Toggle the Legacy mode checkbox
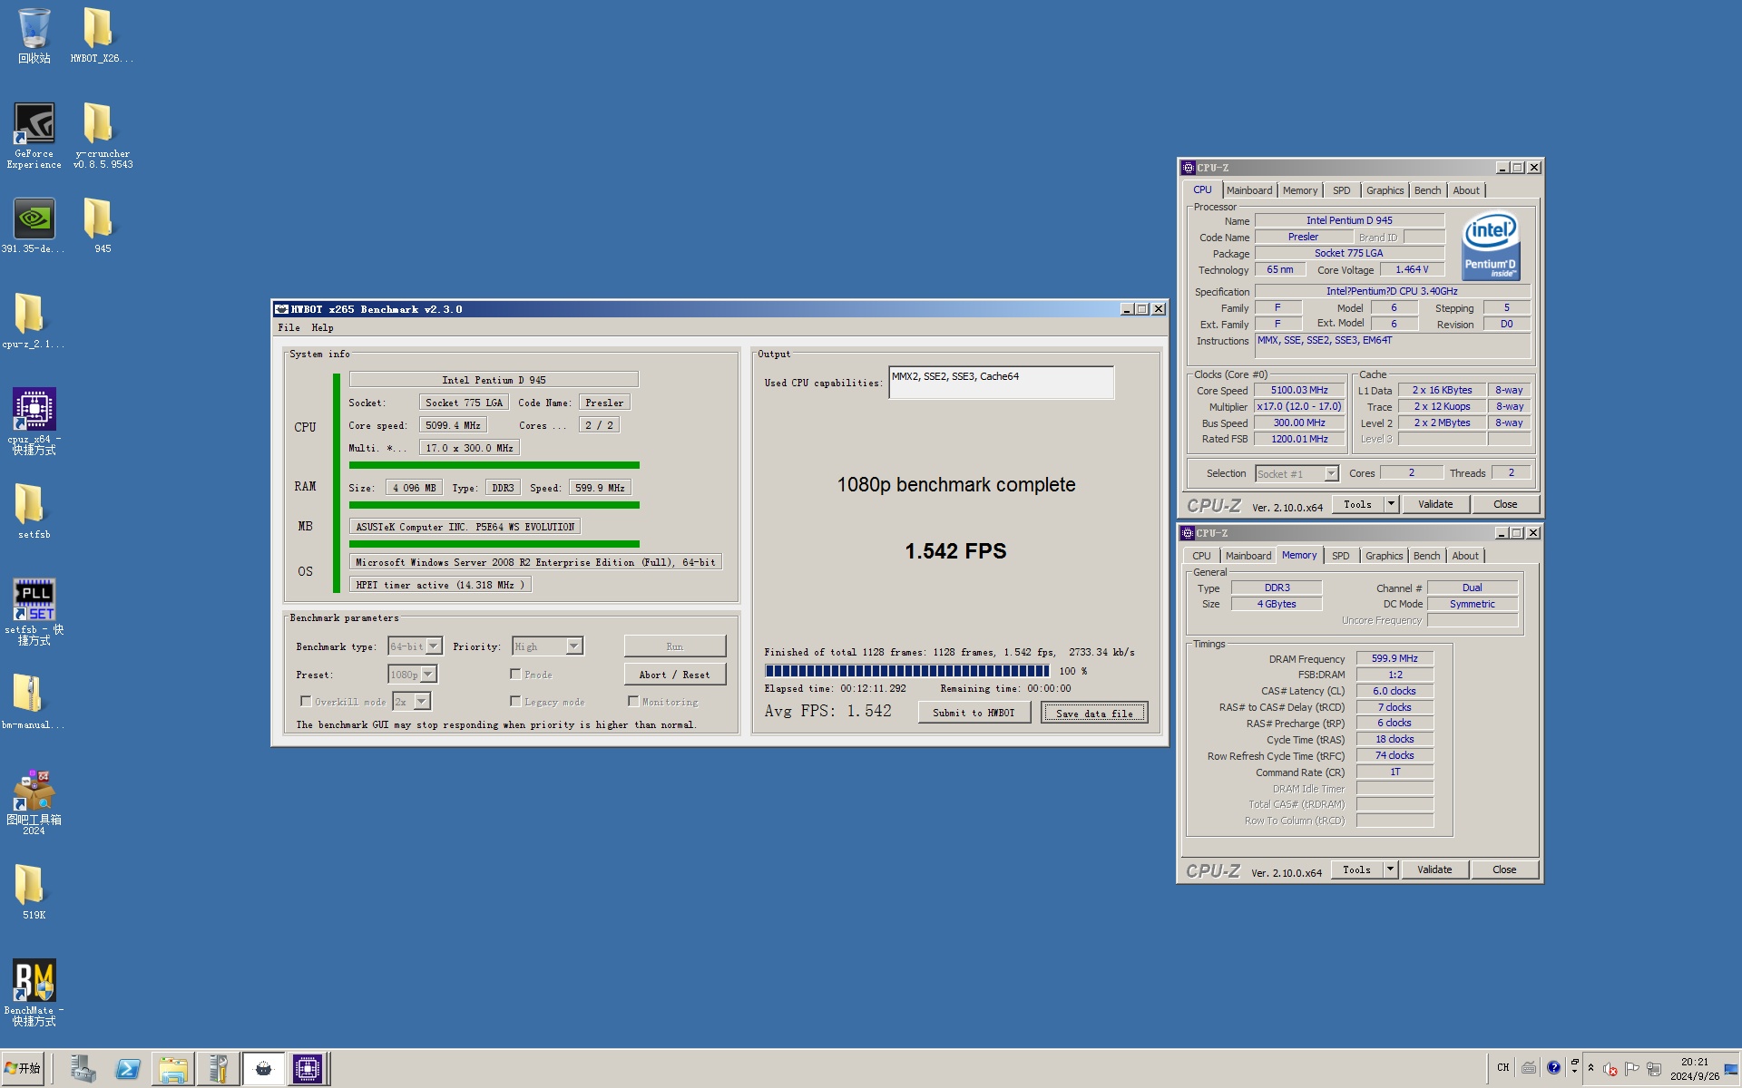 [515, 701]
